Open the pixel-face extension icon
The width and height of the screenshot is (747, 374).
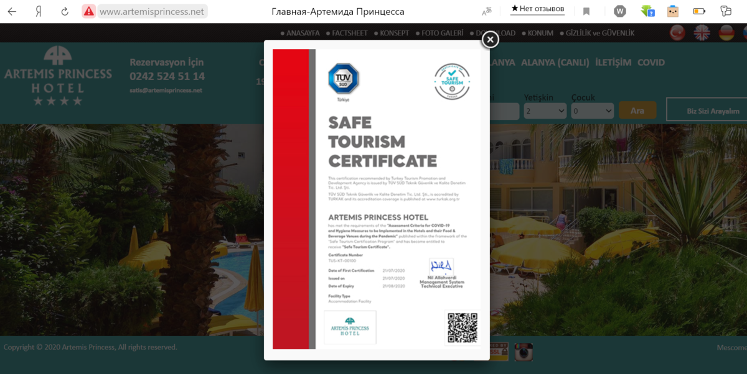click(x=673, y=11)
